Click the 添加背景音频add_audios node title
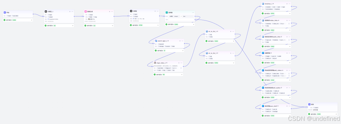Image resolution: width=341 pixels, height=124 pixels. (273, 88)
